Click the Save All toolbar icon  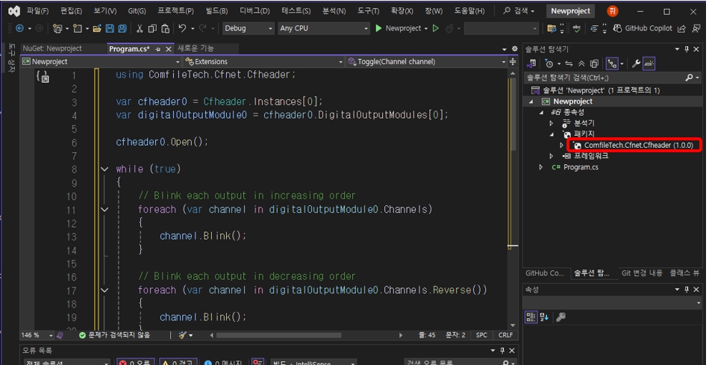point(122,28)
